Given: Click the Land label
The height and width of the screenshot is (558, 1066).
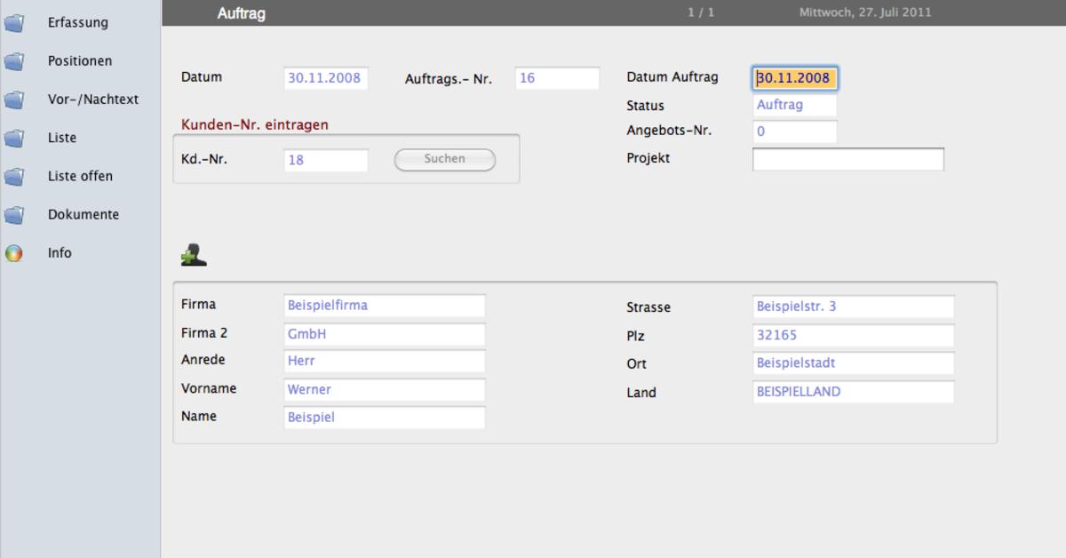Looking at the screenshot, I should [x=641, y=393].
